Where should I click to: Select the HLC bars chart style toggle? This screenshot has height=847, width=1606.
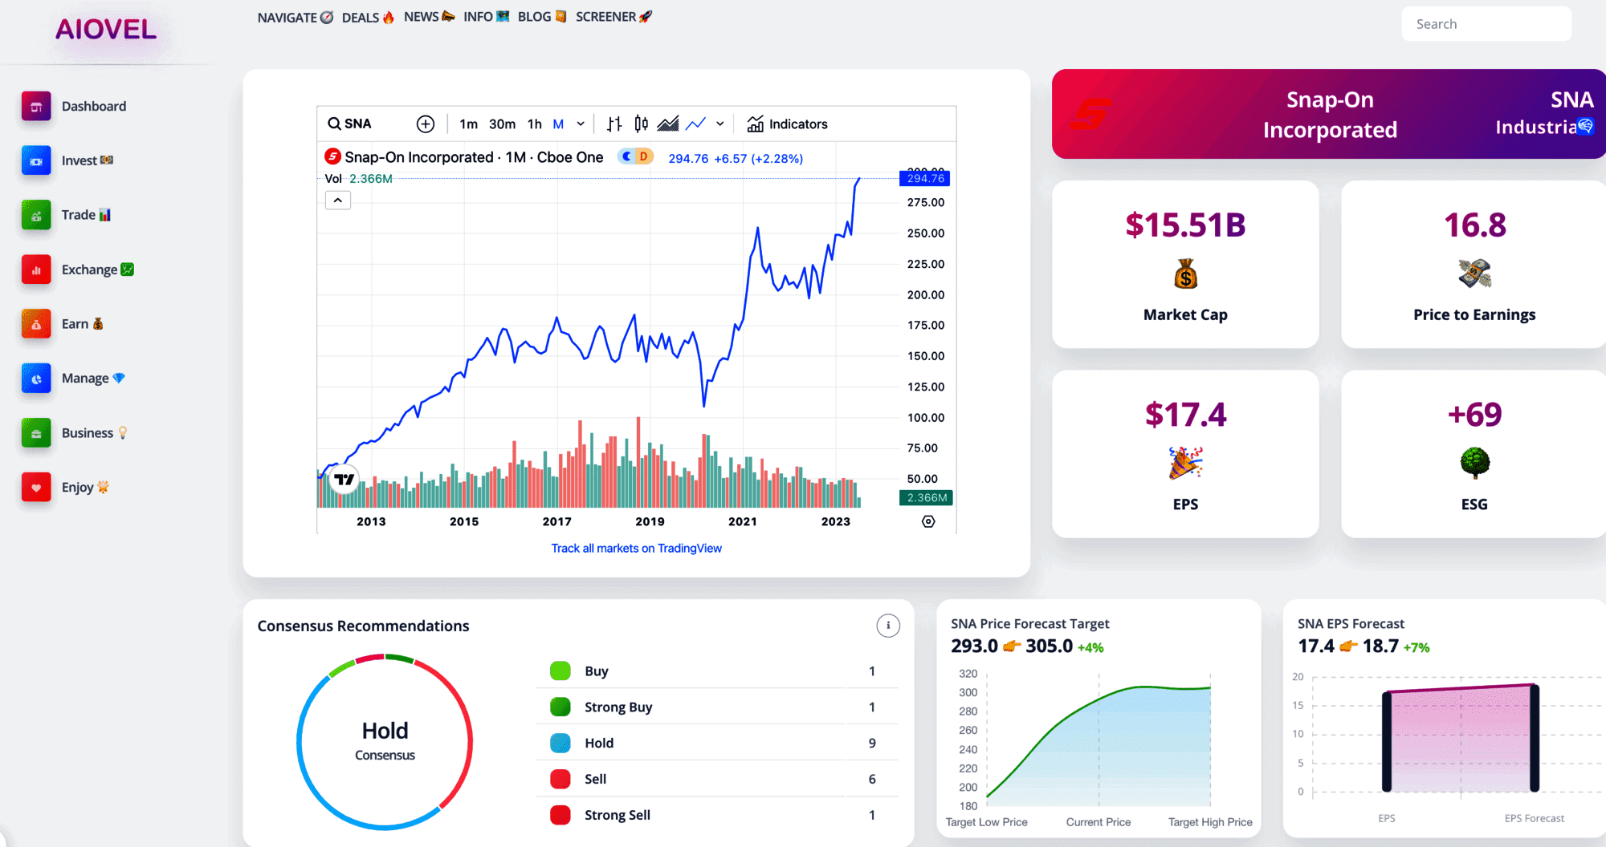[614, 124]
